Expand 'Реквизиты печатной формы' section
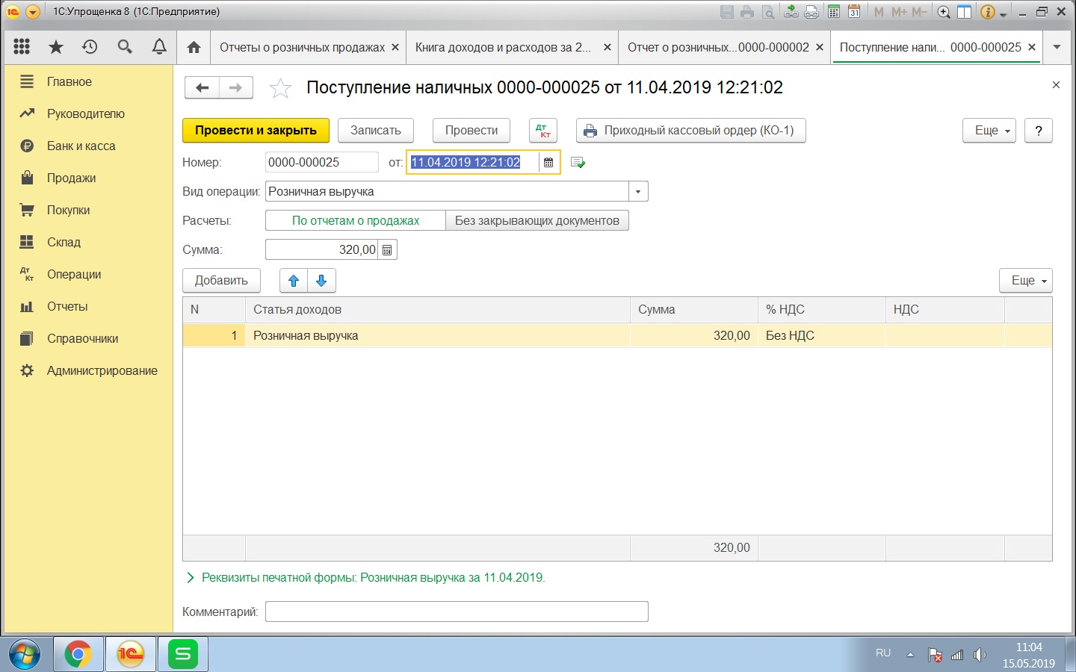The height and width of the screenshot is (672, 1076). click(x=191, y=577)
